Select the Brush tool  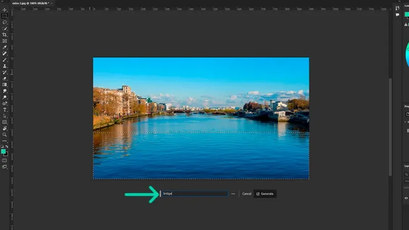pyautogui.click(x=5, y=60)
